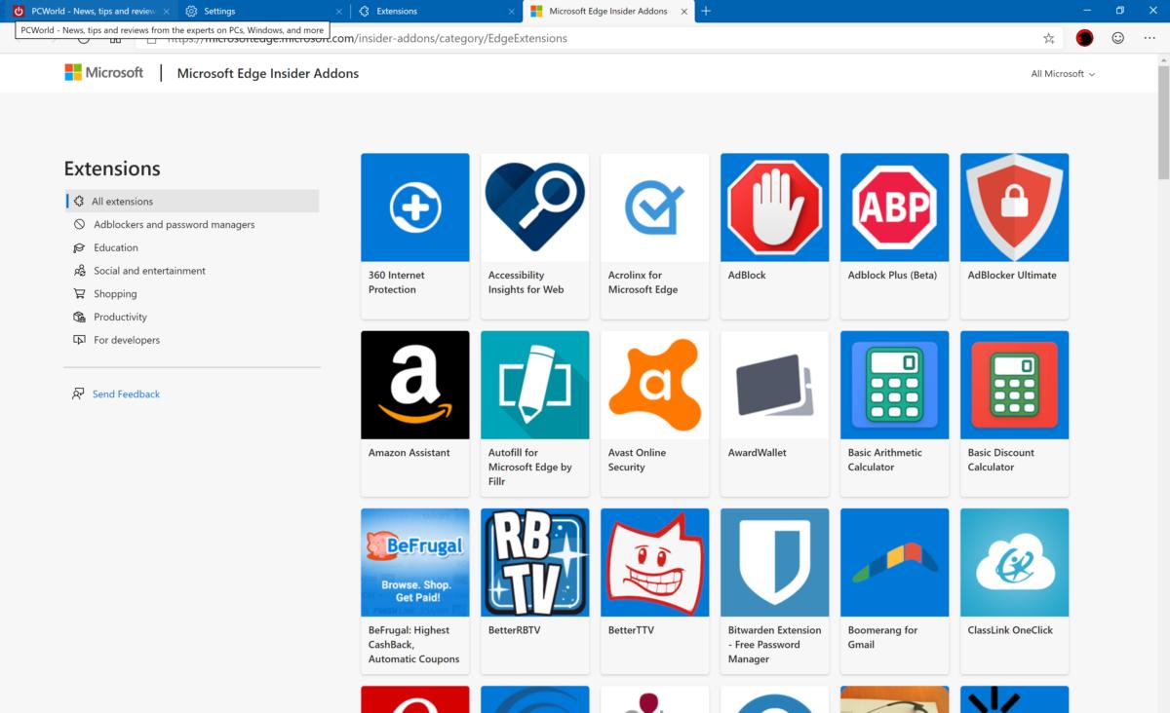Open Basic Arithmetic Calculator icon
1170x713 pixels.
(x=894, y=385)
